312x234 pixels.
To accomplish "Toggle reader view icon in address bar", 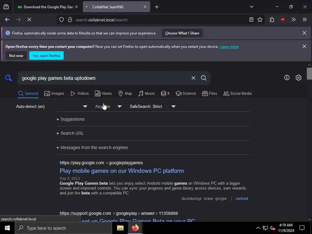I will coord(251,20).
